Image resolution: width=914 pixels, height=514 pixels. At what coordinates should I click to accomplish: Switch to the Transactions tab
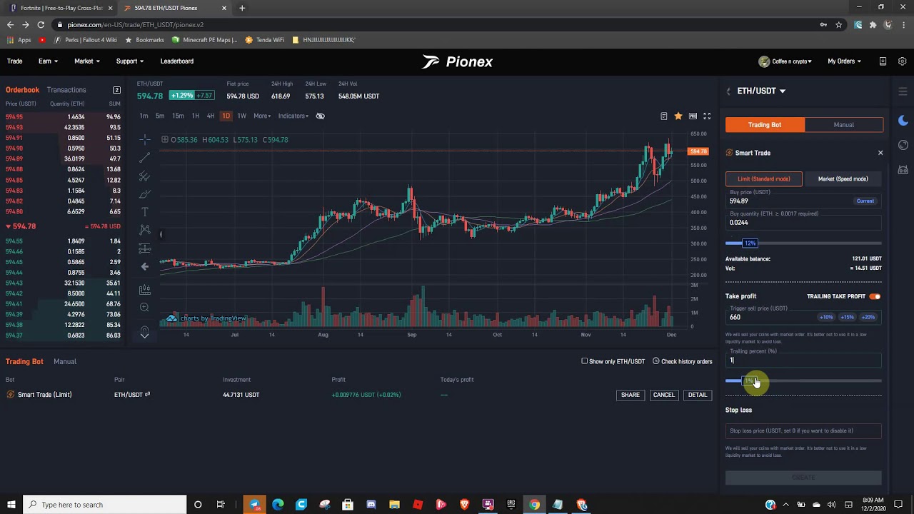tap(66, 90)
